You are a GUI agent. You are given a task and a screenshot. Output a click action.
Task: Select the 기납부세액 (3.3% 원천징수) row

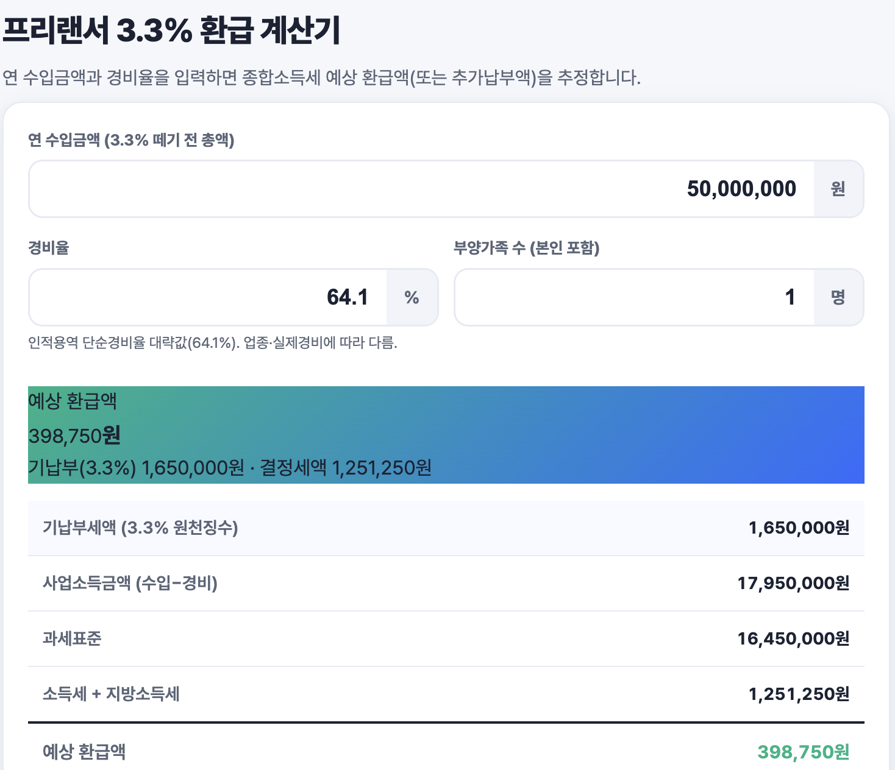coord(446,528)
